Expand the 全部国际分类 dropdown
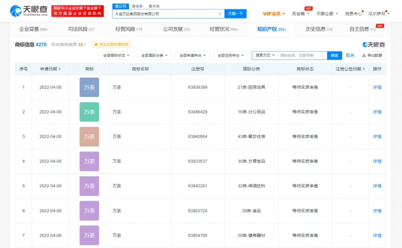 [x=154, y=55]
